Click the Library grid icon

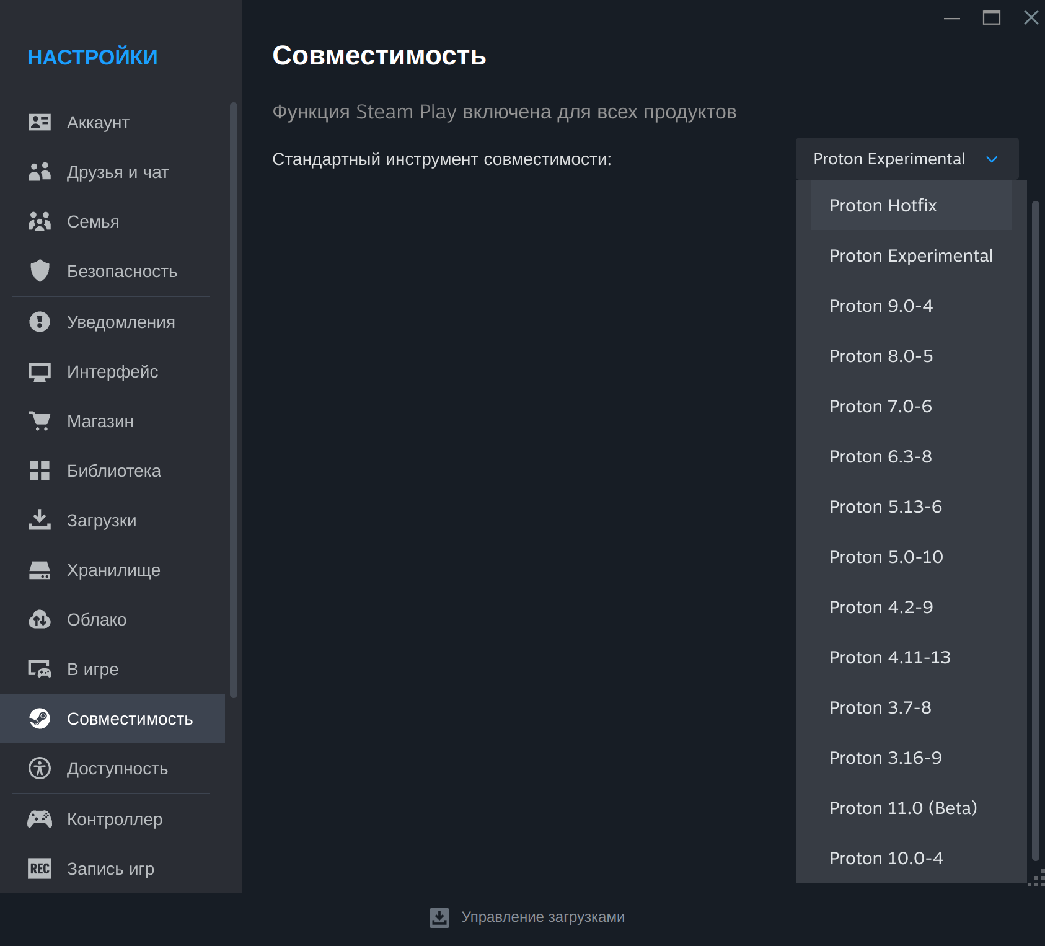tap(40, 471)
